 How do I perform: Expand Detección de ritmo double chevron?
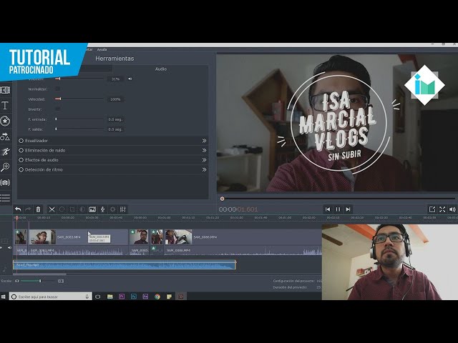(x=204, y=169)
